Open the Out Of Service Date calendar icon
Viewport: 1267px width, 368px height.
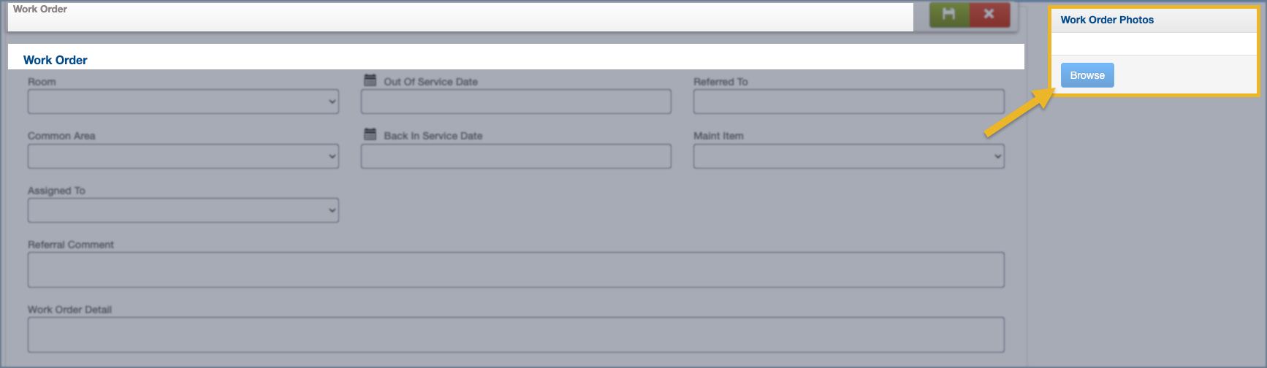point(370,80)
